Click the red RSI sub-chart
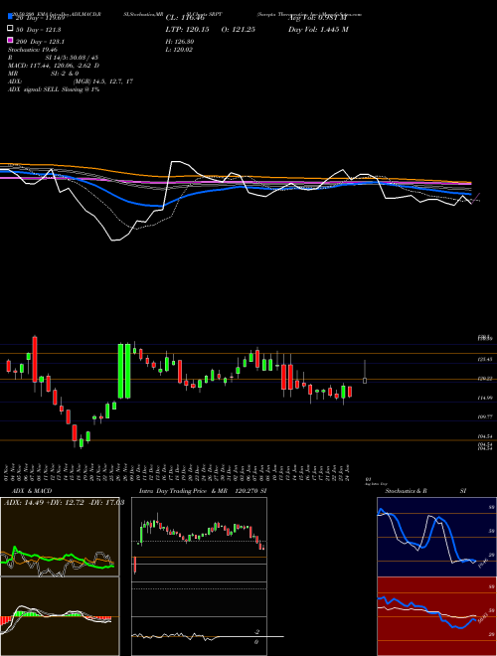 (436, 616)
